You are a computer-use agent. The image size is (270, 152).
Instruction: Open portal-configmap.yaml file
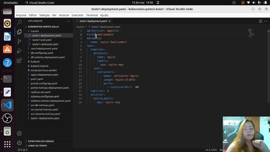click(x=44, y=84)
